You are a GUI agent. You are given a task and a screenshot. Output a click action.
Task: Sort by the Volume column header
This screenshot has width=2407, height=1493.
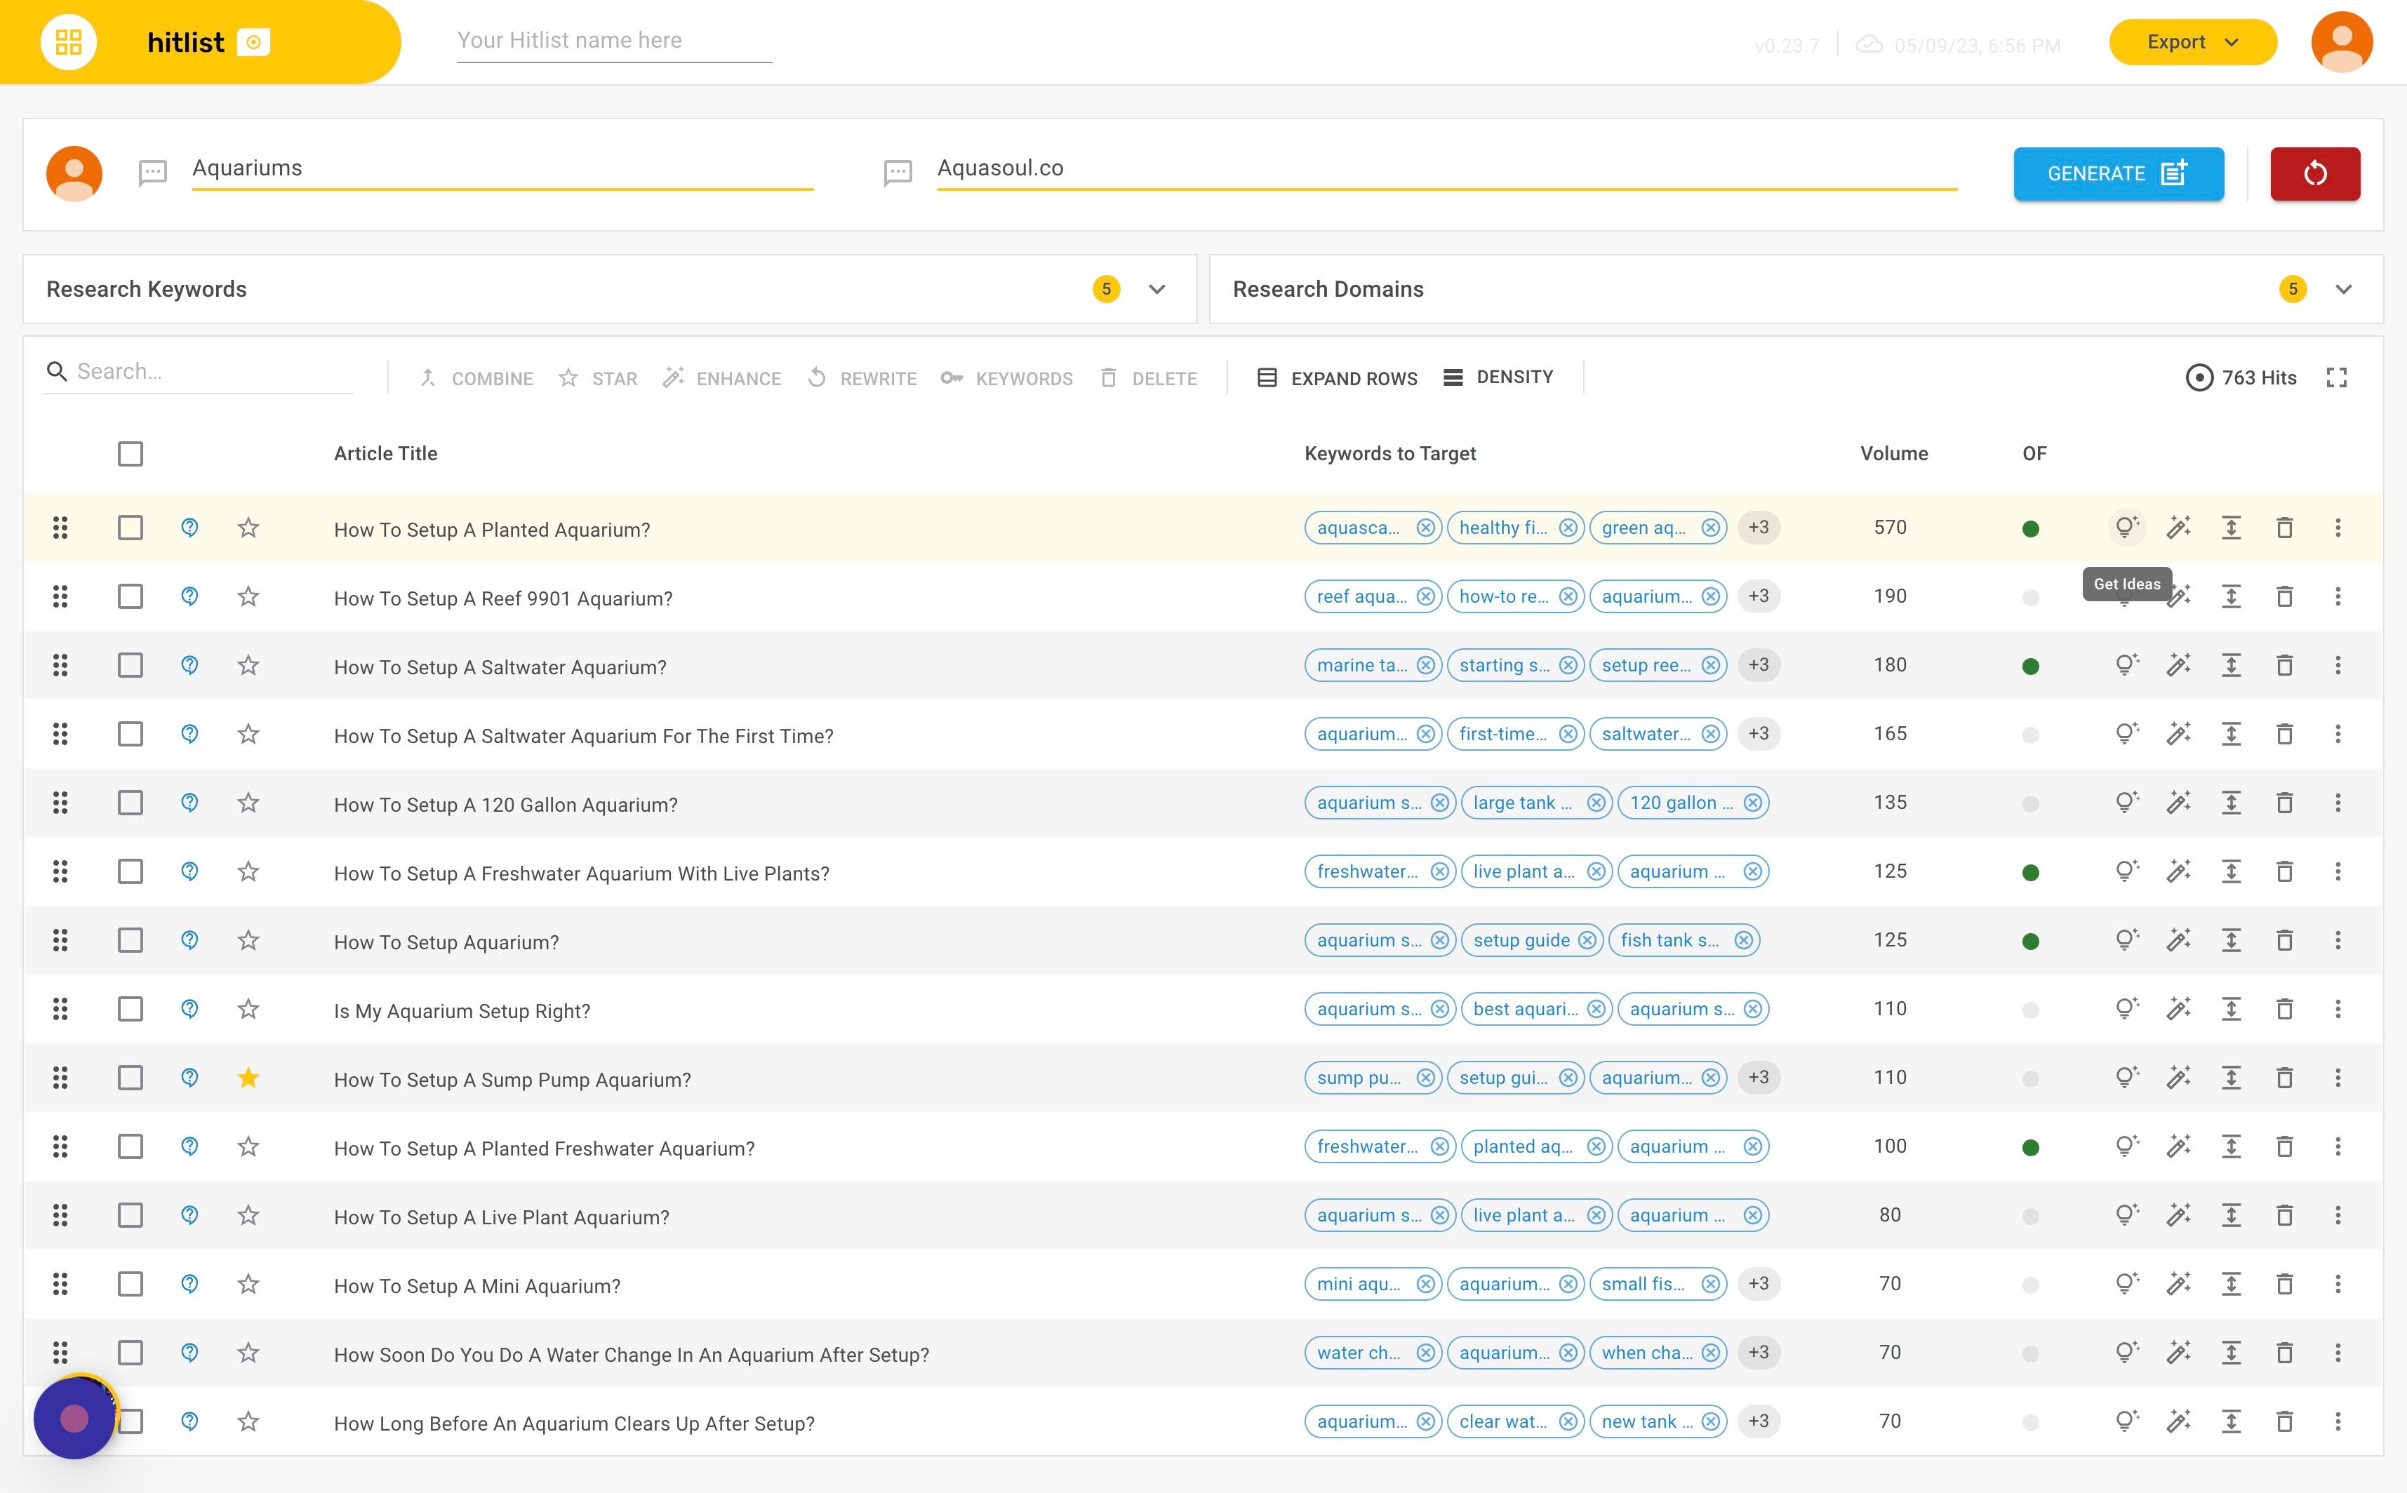1893,453
